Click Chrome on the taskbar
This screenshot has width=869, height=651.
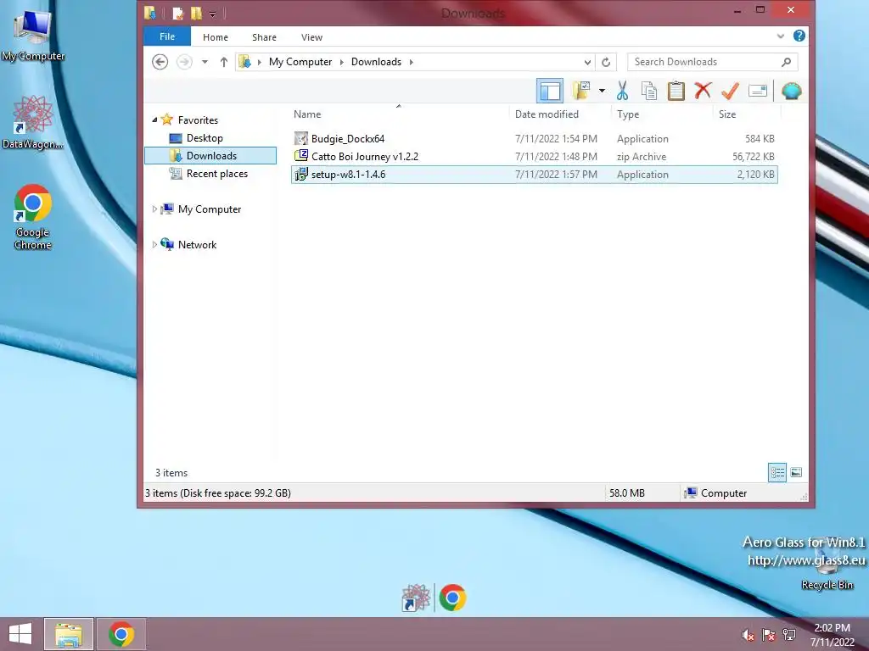pos(121,634)
